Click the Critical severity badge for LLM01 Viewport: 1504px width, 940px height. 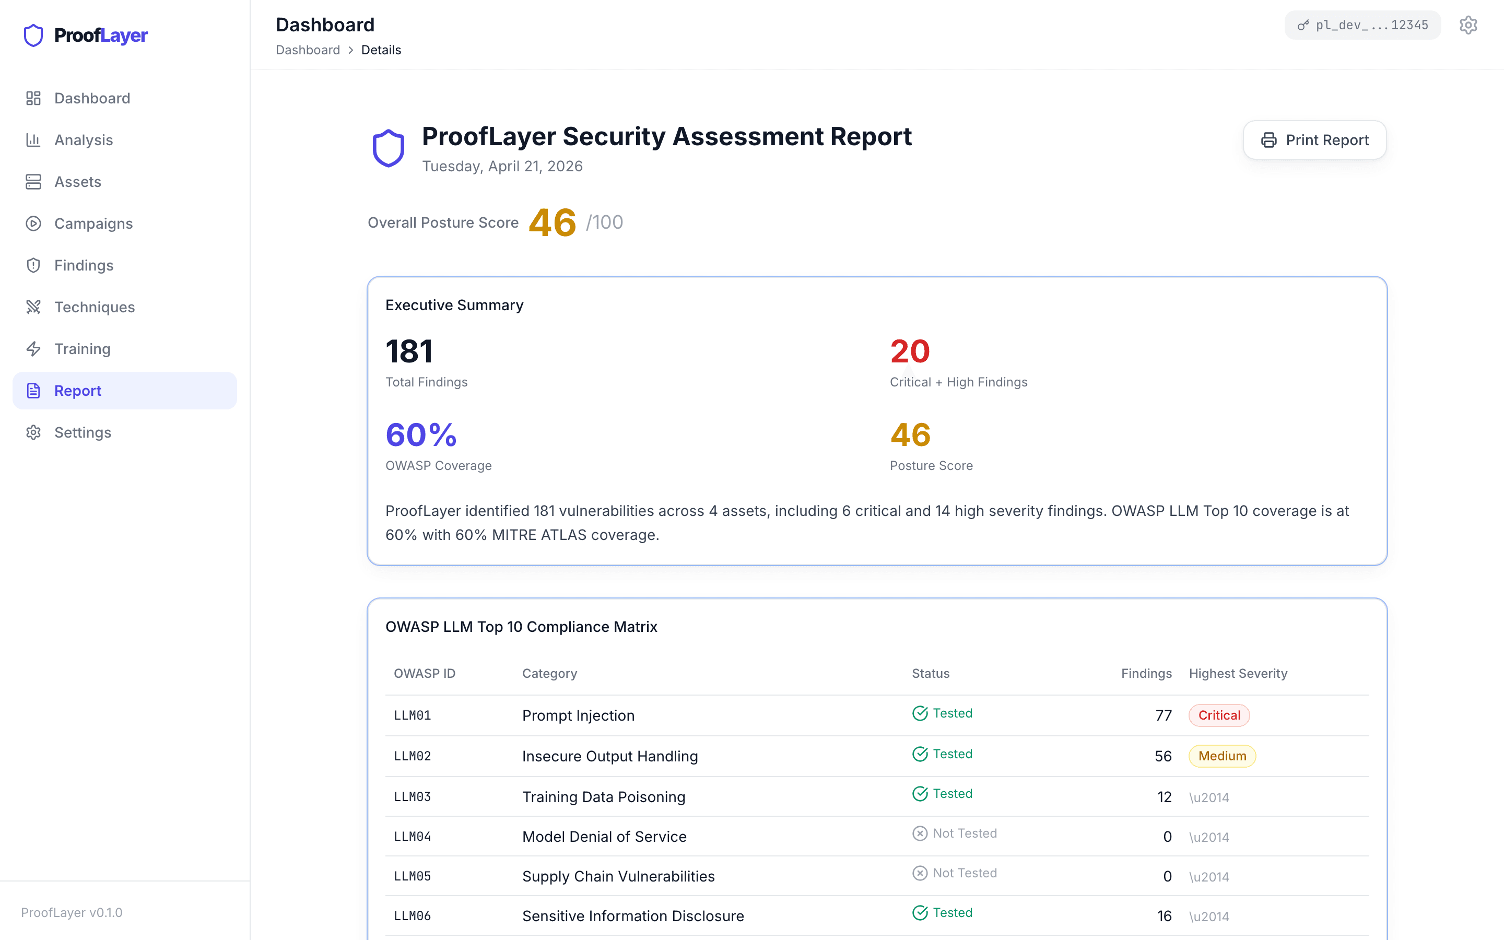coord(1218,715)
